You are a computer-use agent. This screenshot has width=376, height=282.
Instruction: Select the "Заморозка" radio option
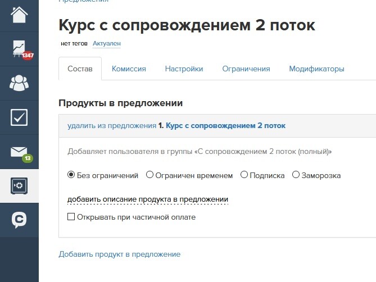point(296,175)
